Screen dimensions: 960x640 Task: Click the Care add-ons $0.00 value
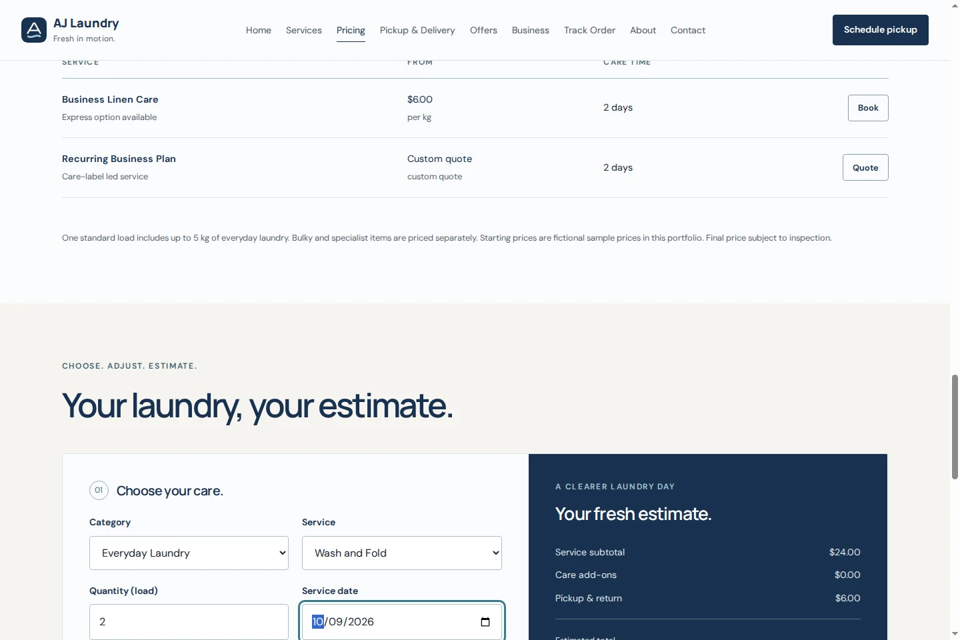tap(847, 575)
